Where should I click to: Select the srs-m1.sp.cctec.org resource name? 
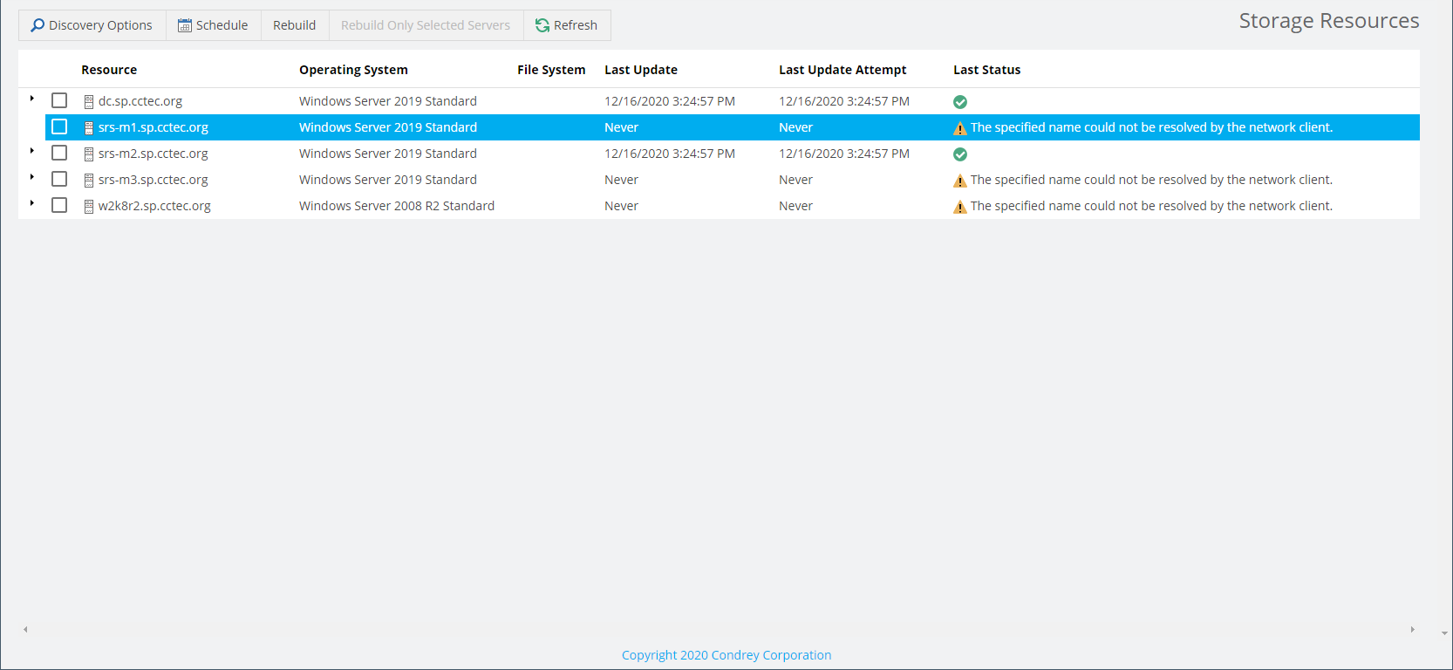point(153,127)
